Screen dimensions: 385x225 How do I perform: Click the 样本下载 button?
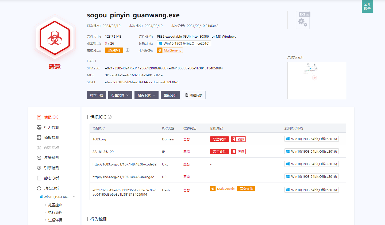pos(97,95)
